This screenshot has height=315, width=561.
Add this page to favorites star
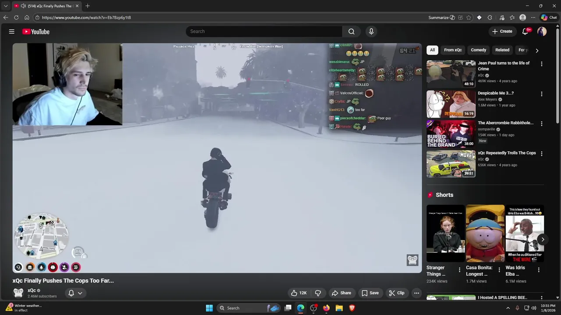(469, 17)
